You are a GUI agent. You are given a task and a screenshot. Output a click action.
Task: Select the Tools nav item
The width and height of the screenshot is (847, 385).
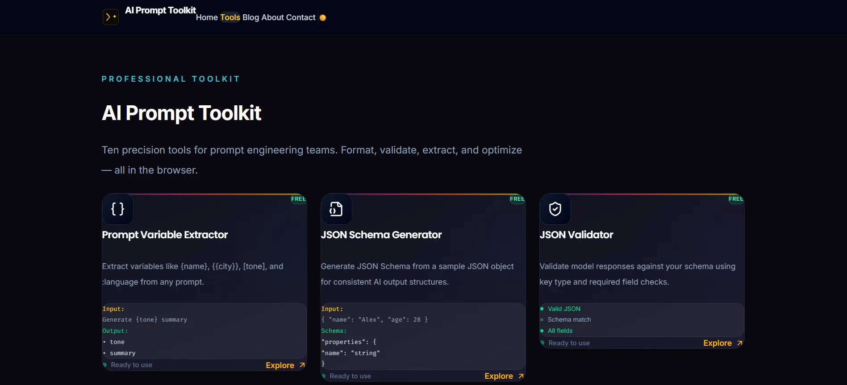(230, 17)
